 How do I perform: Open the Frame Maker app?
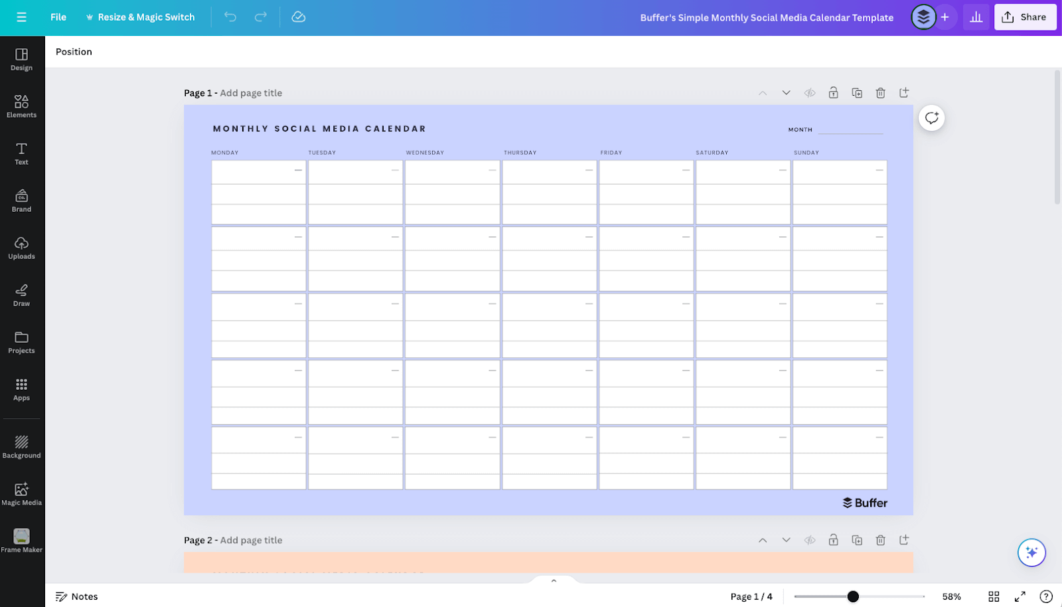tap(21, 539)
